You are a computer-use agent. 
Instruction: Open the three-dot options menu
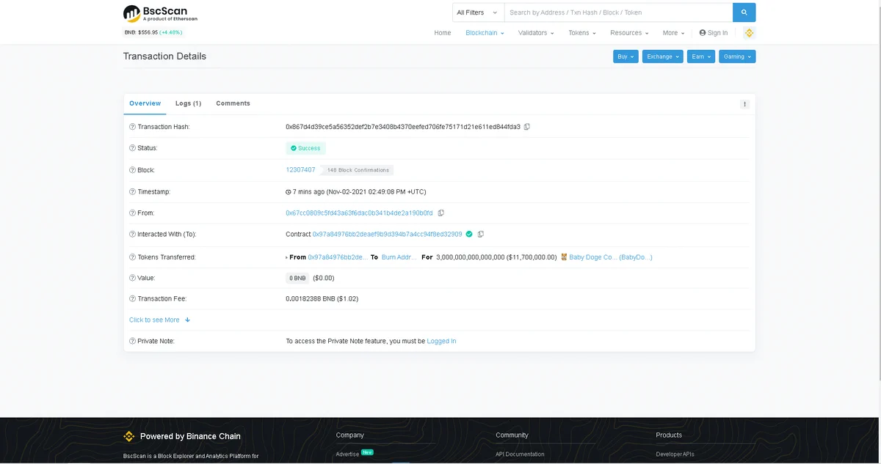[x=744, y=104]
